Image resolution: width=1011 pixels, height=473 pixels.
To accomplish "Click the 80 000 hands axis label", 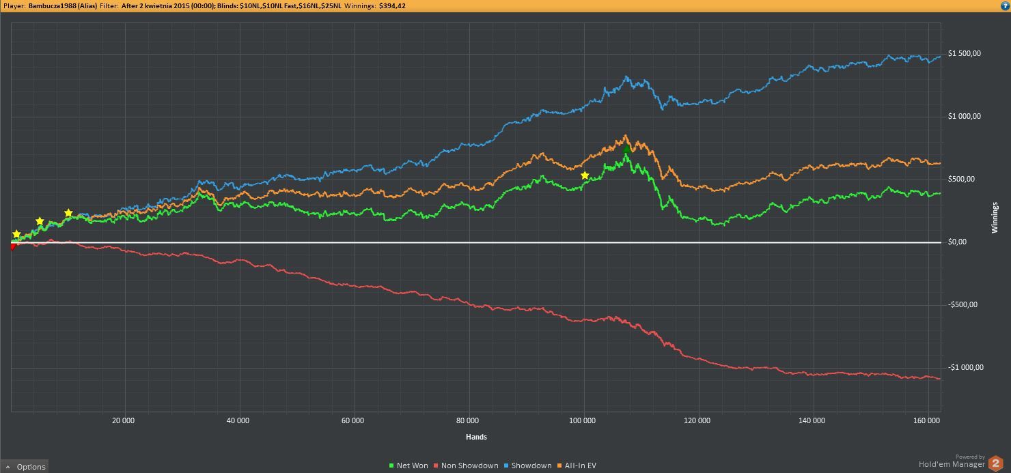I will pyautogui.click(x=469, y=421).
